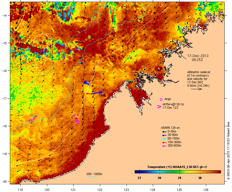Click the '17-Dec 12Z' drifter legend text
This screenshot has height=192, width=232.
(x=170, y=108)
